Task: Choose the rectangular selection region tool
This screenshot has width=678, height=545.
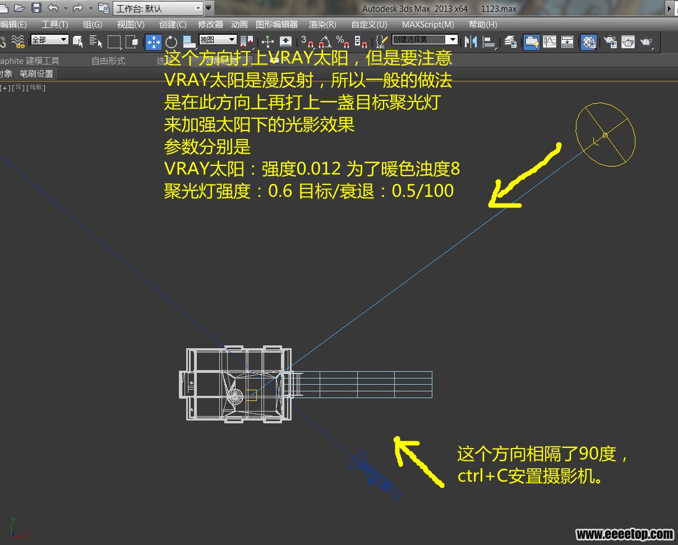Action: pos(114,41)
